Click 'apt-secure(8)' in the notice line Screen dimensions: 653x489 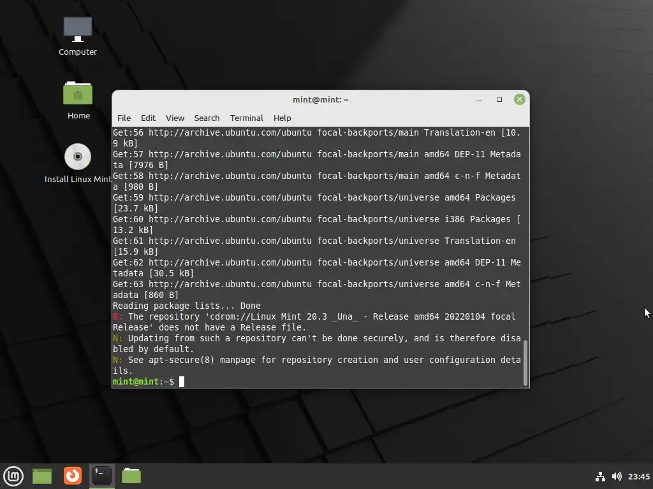(x=181, y=360)
